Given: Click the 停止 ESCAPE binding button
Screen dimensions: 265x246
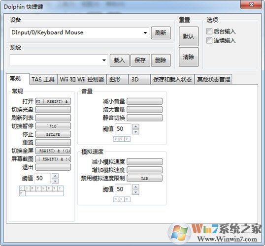Looking at the screenshot, I should [53, 134].
